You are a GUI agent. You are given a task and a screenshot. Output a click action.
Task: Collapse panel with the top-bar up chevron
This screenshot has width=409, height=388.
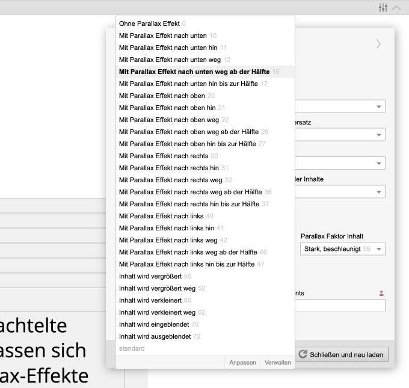[396, 8]
